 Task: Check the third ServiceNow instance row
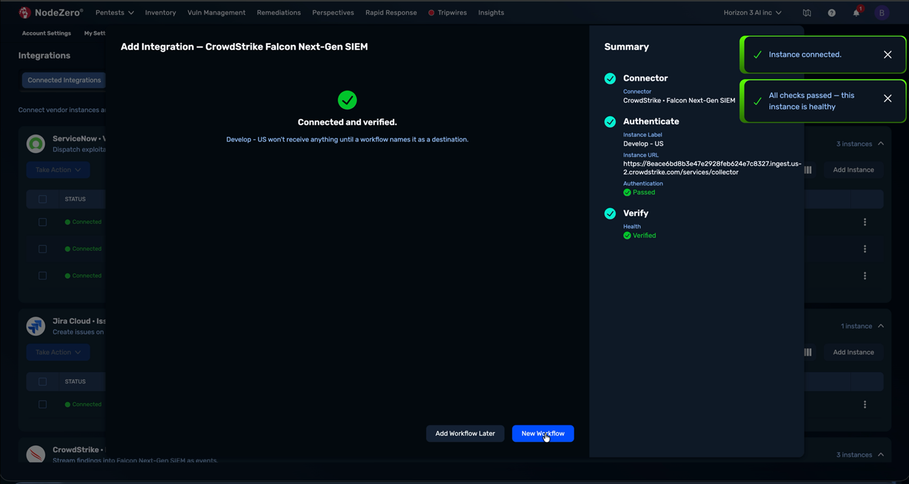click(x=42, y=275)
